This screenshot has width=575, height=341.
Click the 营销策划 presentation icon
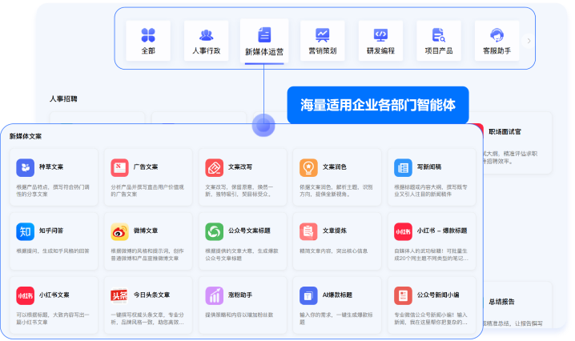(x=323, y=35)
